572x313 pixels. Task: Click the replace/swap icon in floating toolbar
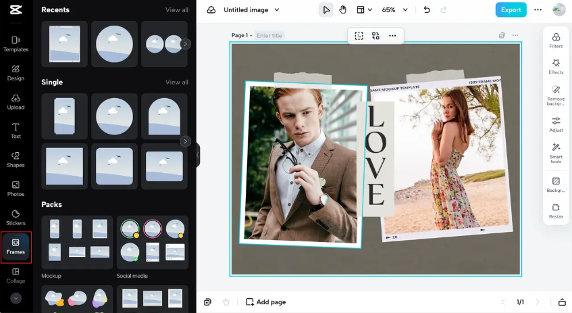[375, 35]
